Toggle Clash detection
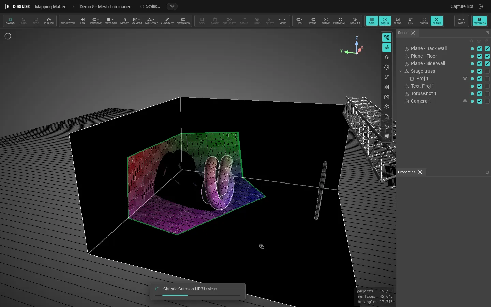Image resolution: width=491 pixels, height=307 pixels. tap(436, 21)
